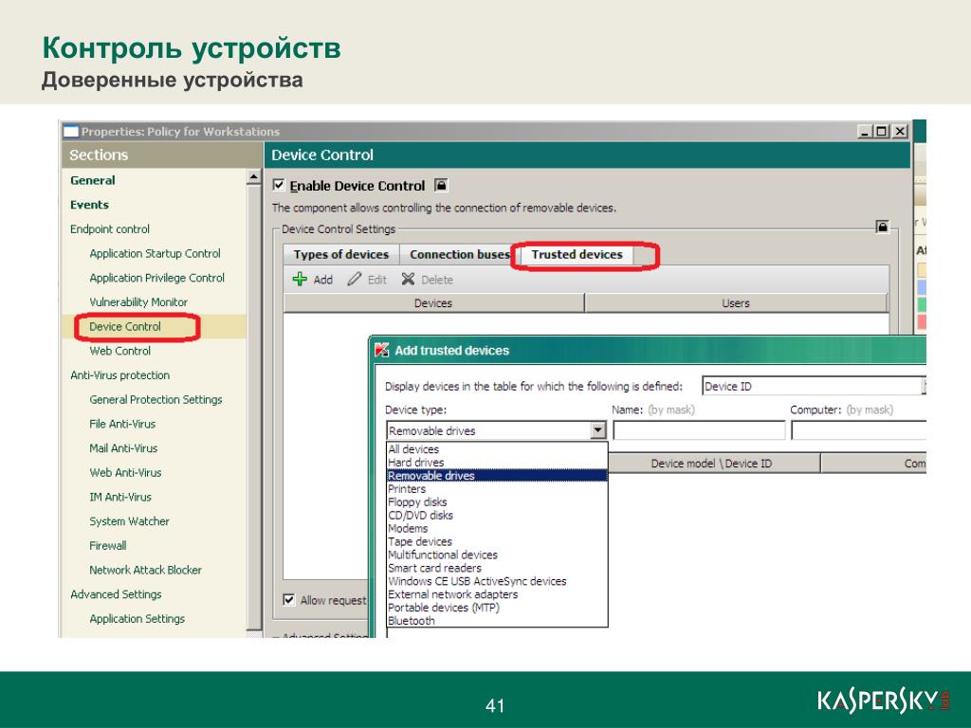Click the green plus Add icon
Viewport: 971px width, 728px height.
pos(300,280)
